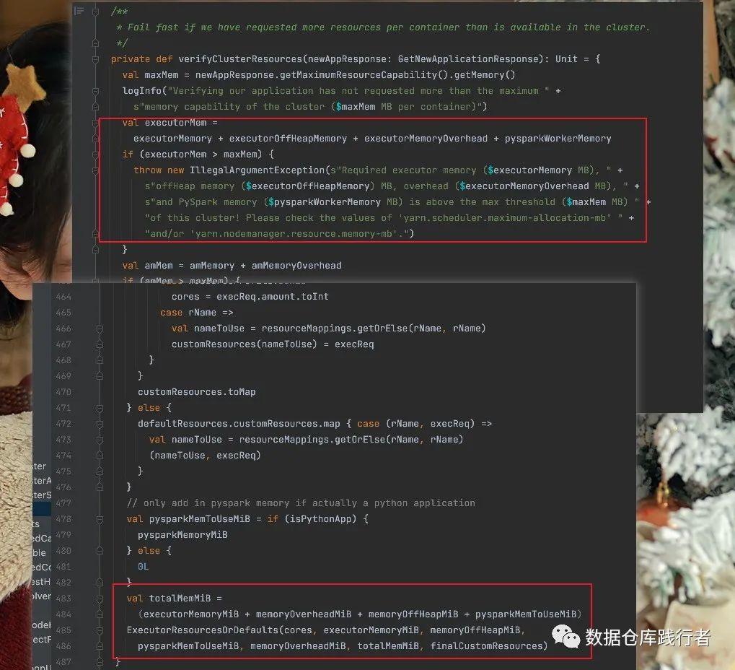Screen dimensions: 735x670
Task: Collapse the verifyClusterResources method via its gutter arrow
Action: click(x=95, y=58)
